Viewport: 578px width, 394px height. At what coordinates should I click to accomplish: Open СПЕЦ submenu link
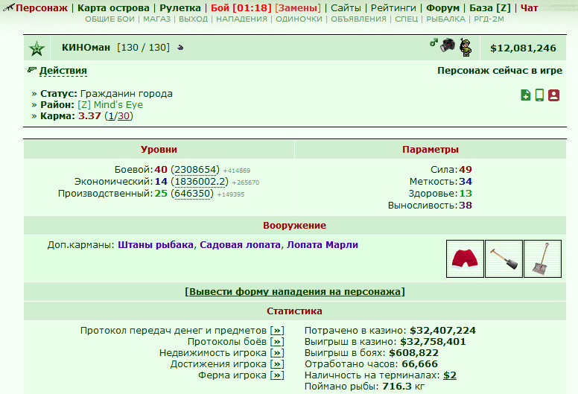click(406, 19)
